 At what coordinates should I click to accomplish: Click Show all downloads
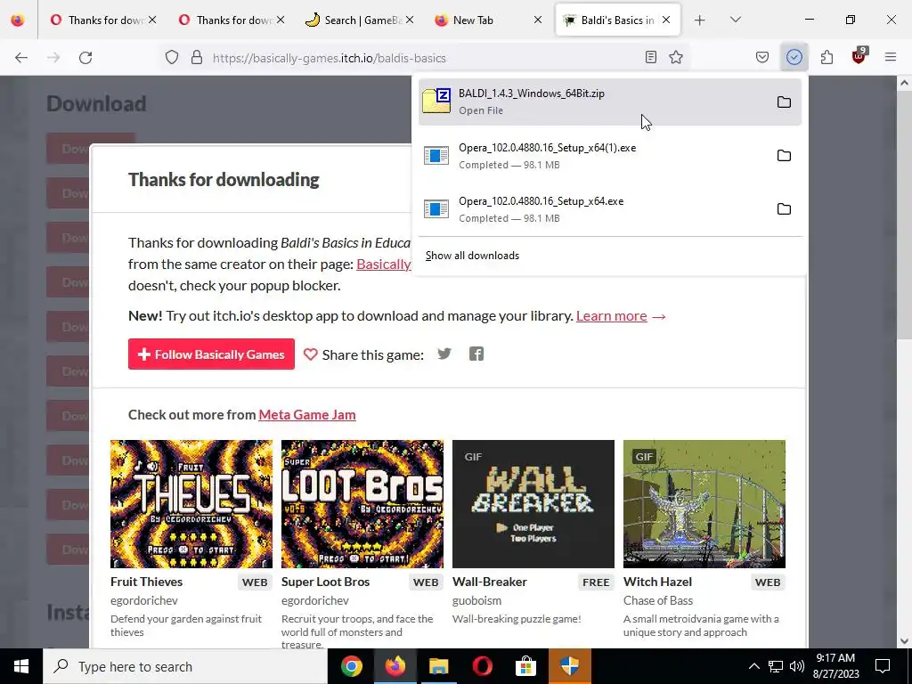pos(472,256)
